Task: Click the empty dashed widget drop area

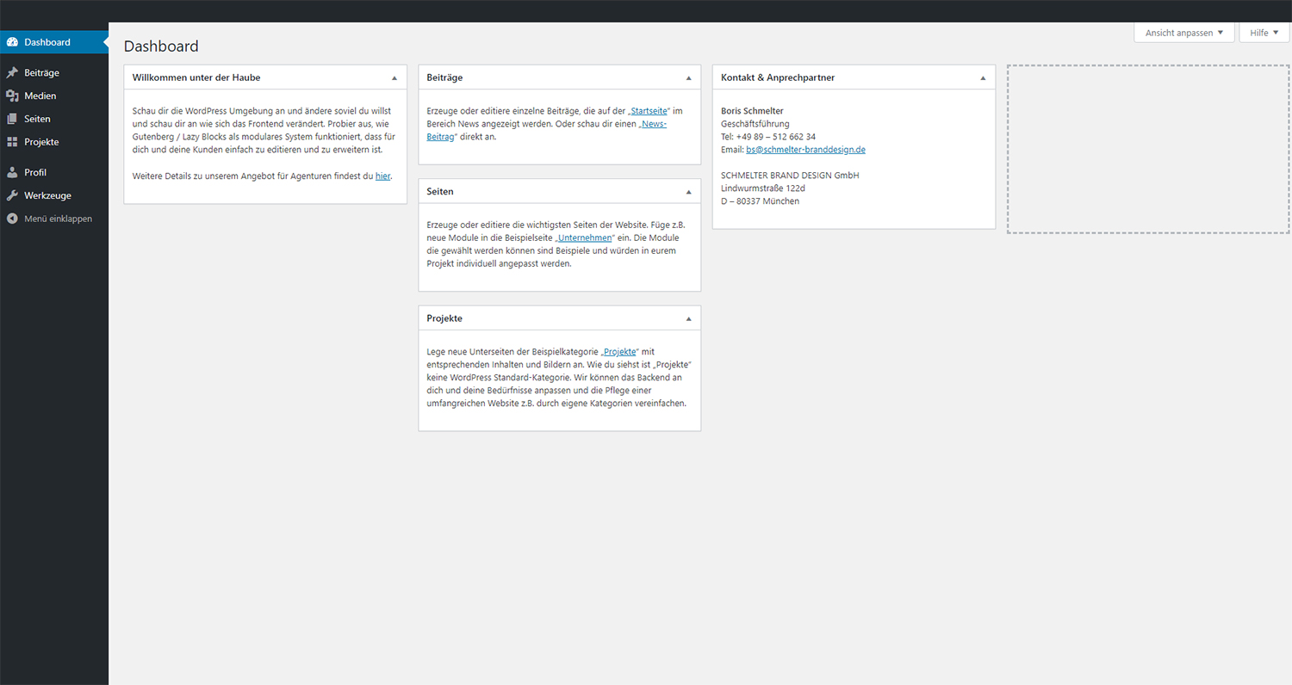Action: coord(1148,149)
